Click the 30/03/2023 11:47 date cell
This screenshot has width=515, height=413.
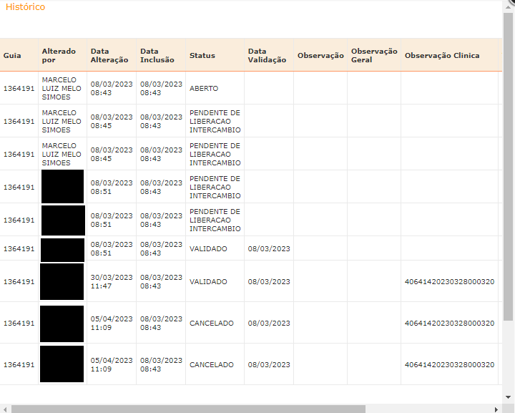point(112,281)
